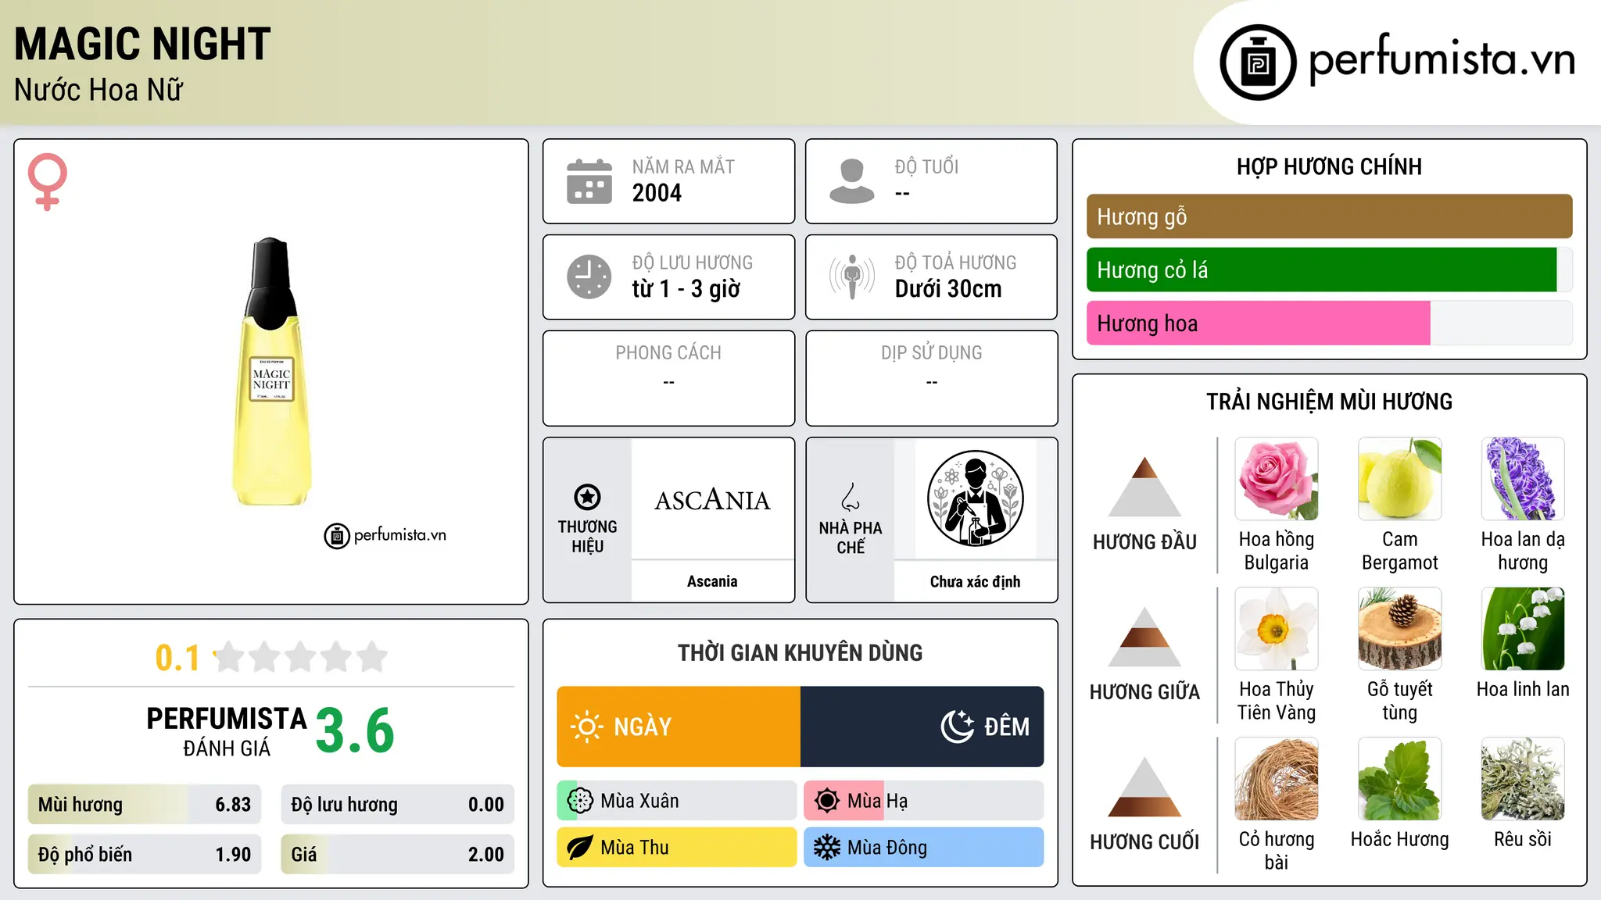Select the Rêu sồi oakmoss image

tap(1523, 779)
